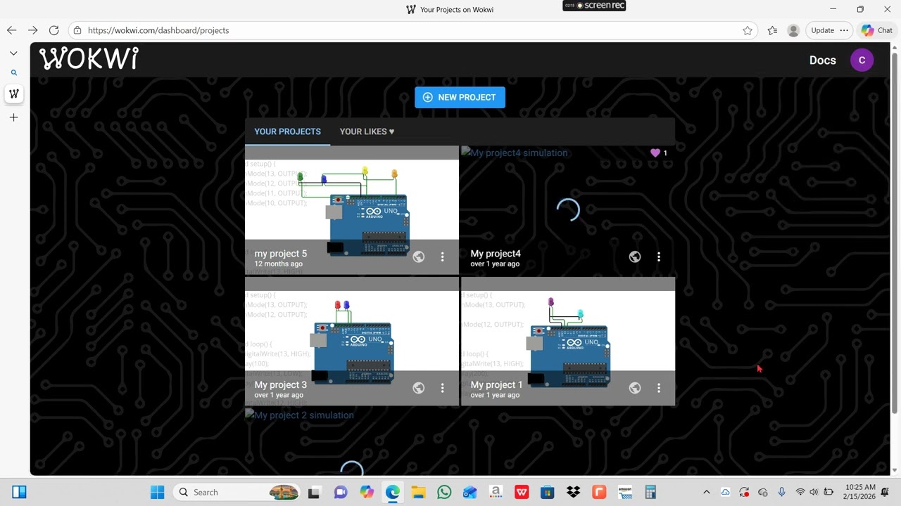Open more options for My project 3
Screen dimensions: 901x506
coord(442,388)
